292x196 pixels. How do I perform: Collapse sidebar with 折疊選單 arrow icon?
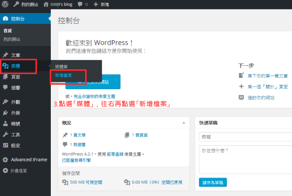5,170
